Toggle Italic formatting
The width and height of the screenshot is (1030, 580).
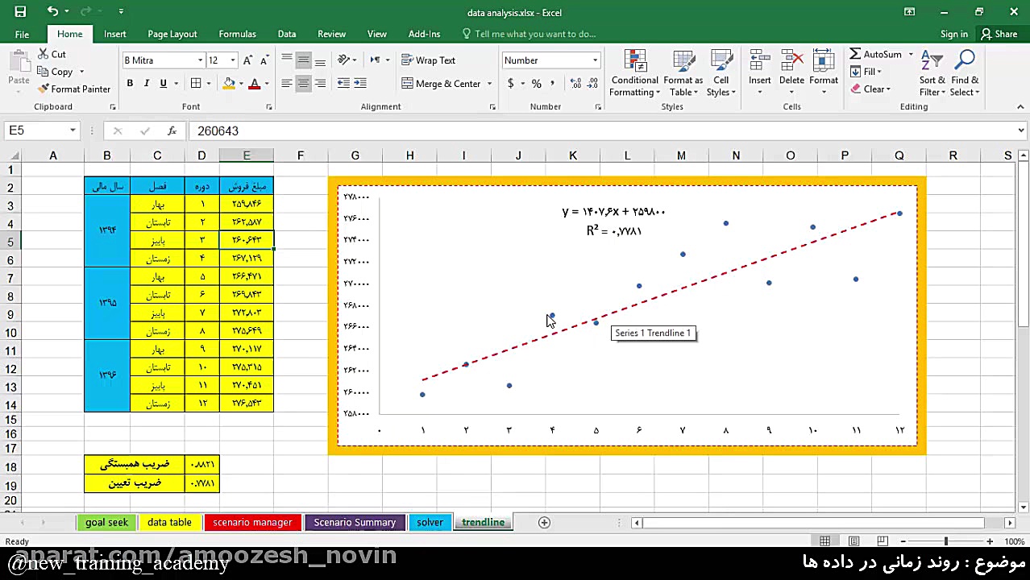point(146,84)
